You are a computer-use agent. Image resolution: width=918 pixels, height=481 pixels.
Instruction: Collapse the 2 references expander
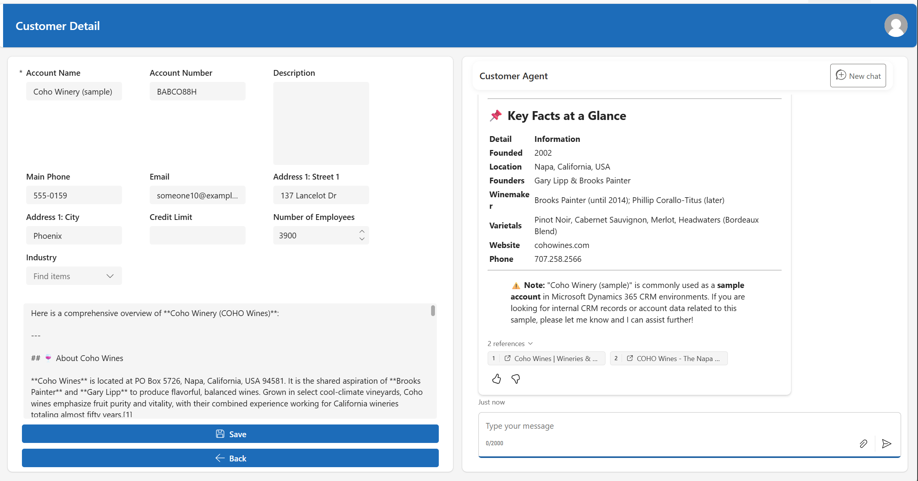click(510, 343)
